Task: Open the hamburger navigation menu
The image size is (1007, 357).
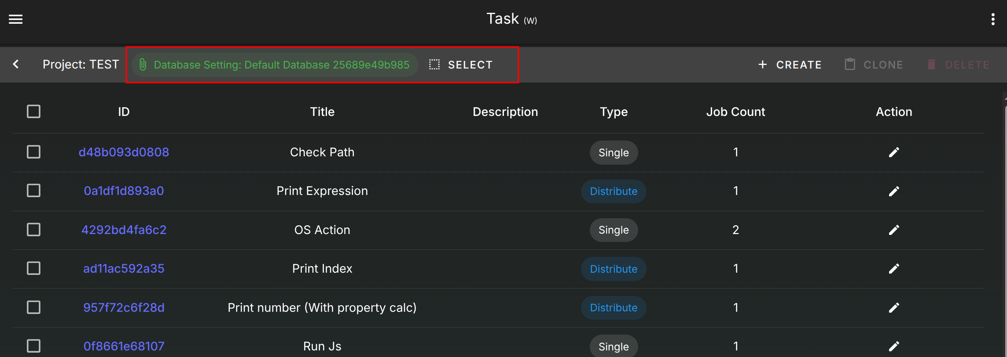Action: point(16,19)
